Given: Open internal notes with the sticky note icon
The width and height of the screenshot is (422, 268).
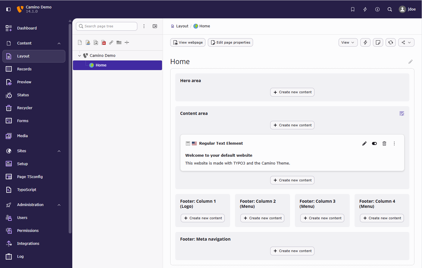Looking at the screenshot, I should point(378,42).
